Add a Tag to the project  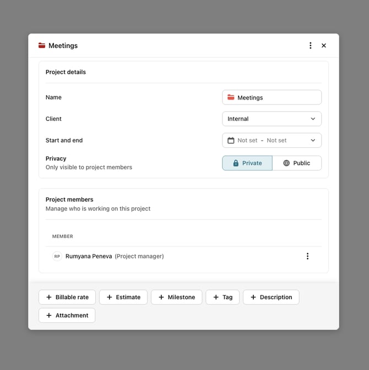pos(223,297)
